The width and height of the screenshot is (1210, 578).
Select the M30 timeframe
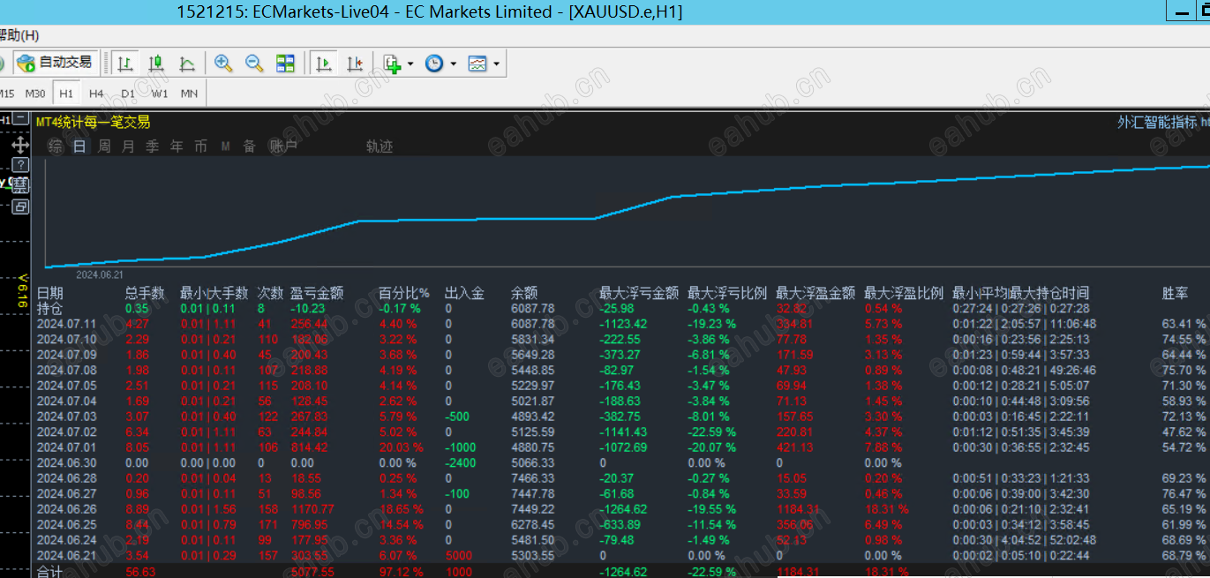point(35,94)
